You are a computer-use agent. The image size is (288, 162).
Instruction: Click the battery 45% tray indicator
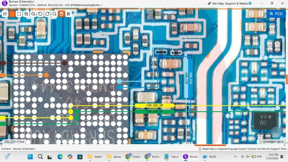256,157
